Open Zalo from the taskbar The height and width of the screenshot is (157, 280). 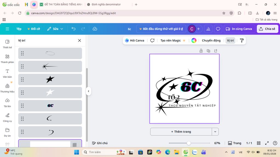195,152
